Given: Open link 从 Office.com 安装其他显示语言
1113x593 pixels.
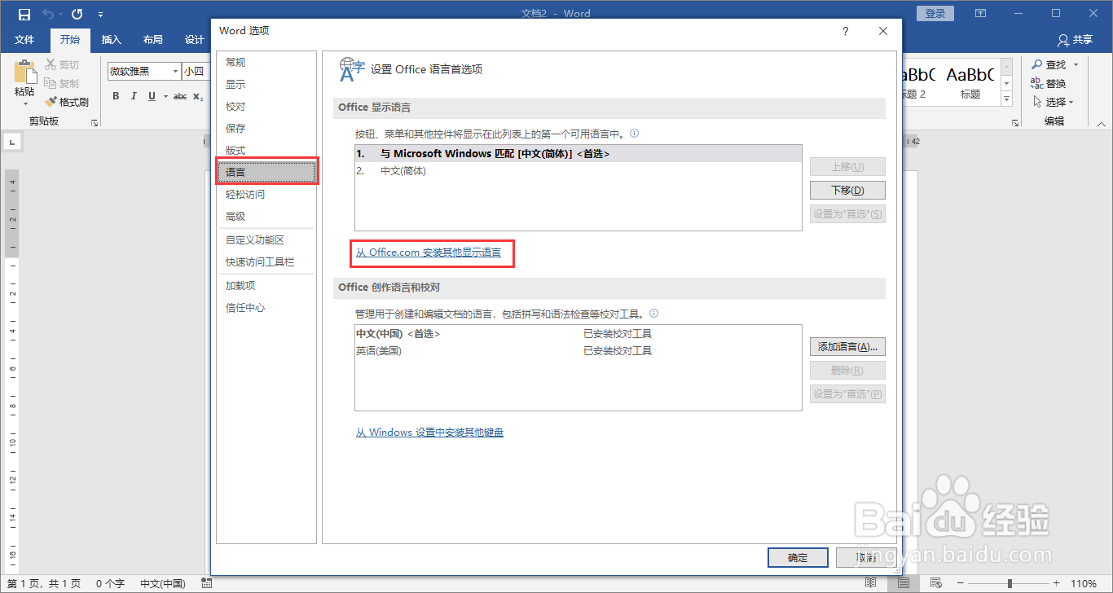Looking at the screenshot, I should 429,253.
